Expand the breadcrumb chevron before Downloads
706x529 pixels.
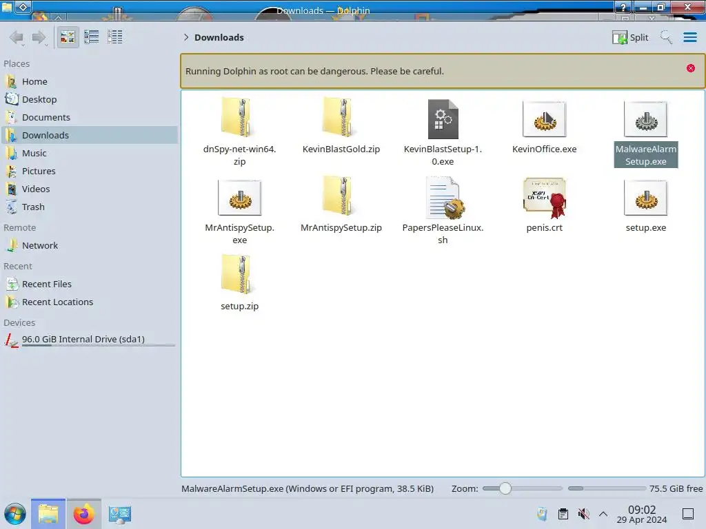tap(186, 37)
